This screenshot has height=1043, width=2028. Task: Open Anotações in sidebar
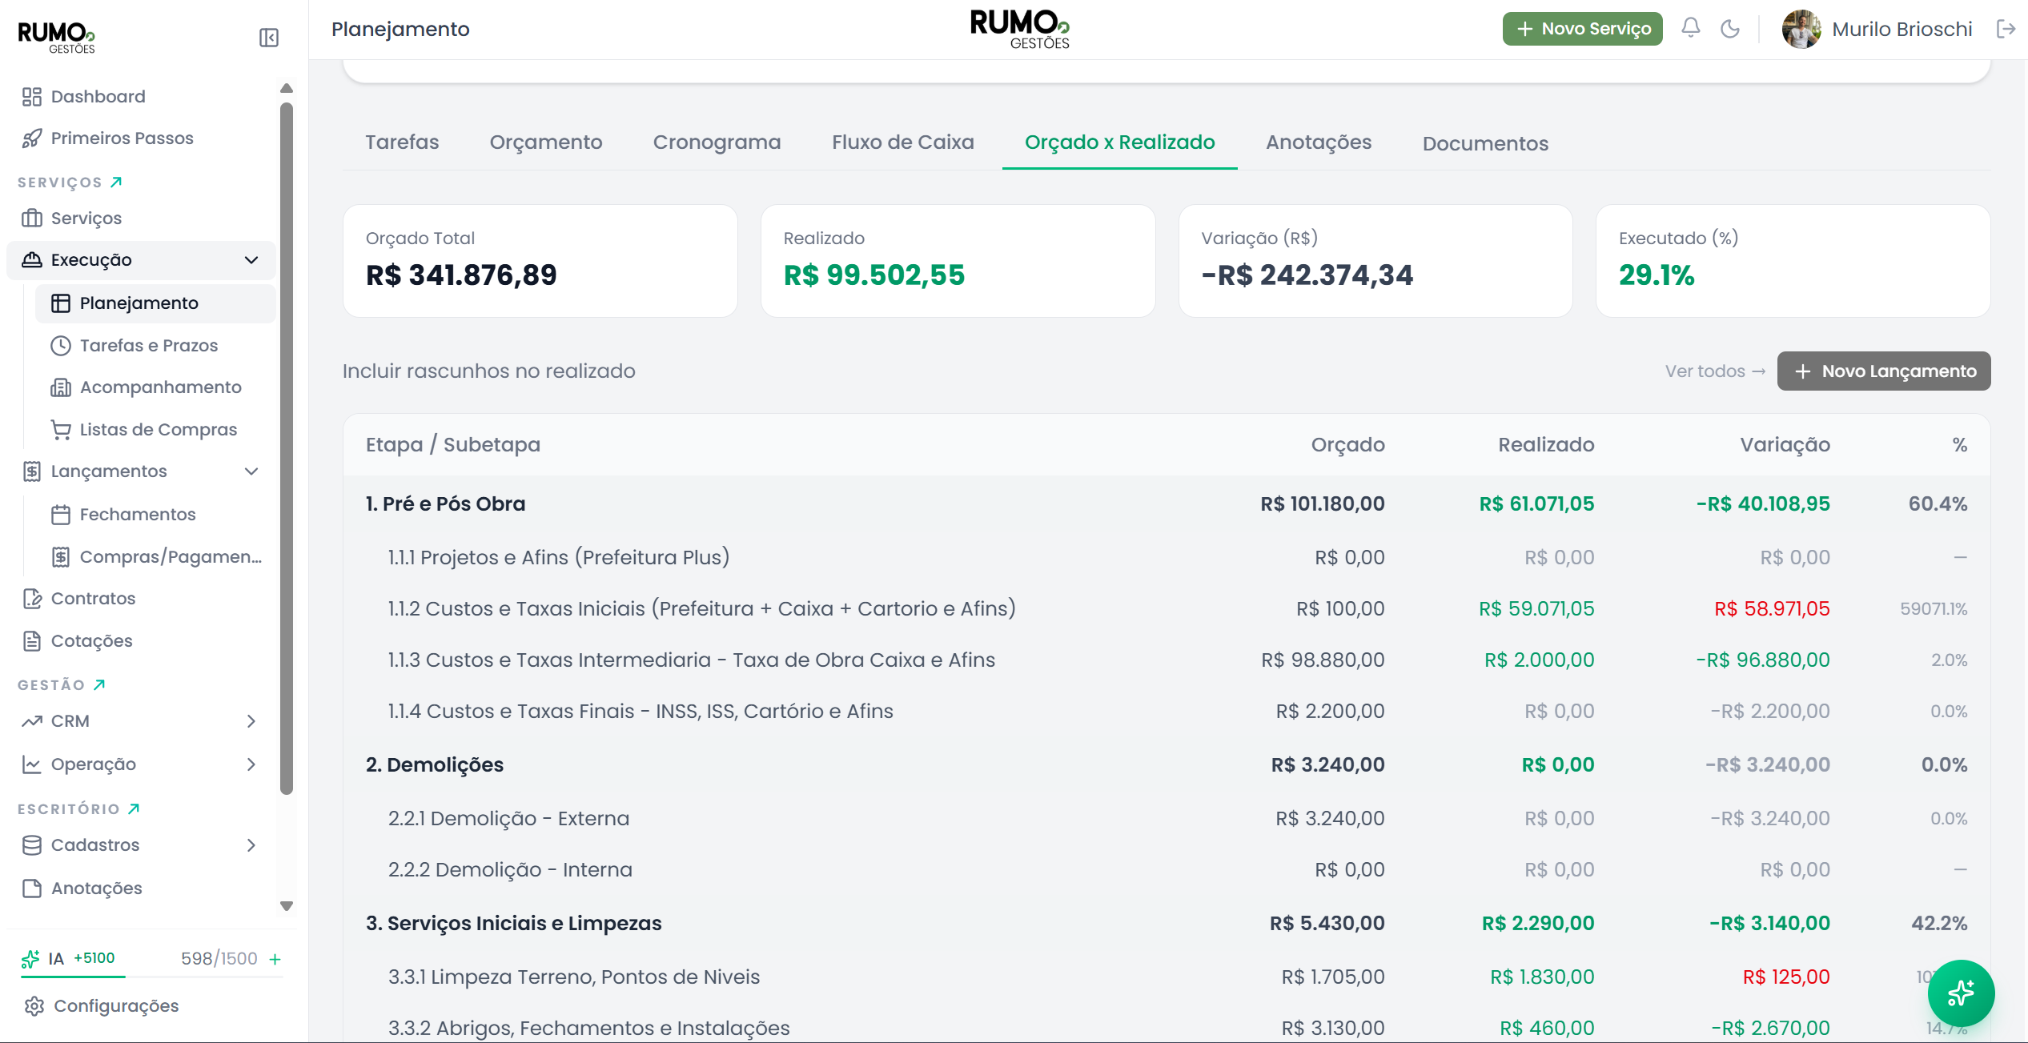[x=96, y=888]
